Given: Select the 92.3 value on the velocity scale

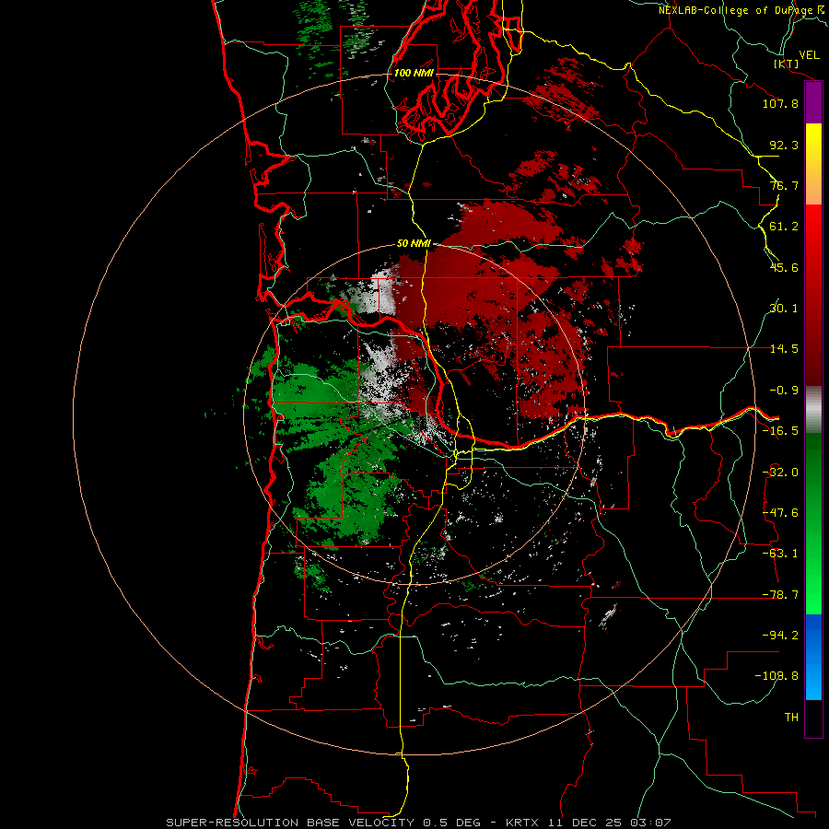Looking at the screenshot, I should coord(784,145).
